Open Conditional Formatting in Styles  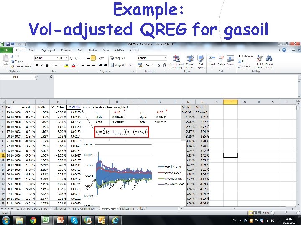pyautogui.click(x=176, y=62)
